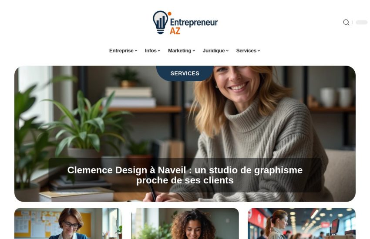Open the Entreprise menu label
Viewport: 370px width, 239px height.
121,51
